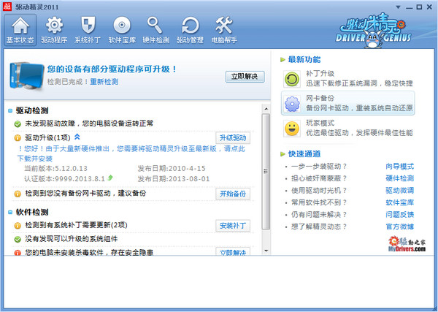Open the 电脑帮手 tools icon
Image resolution: width=438 pixels, height=312 pixels.
pyautogui.click(x=223, y=26)
